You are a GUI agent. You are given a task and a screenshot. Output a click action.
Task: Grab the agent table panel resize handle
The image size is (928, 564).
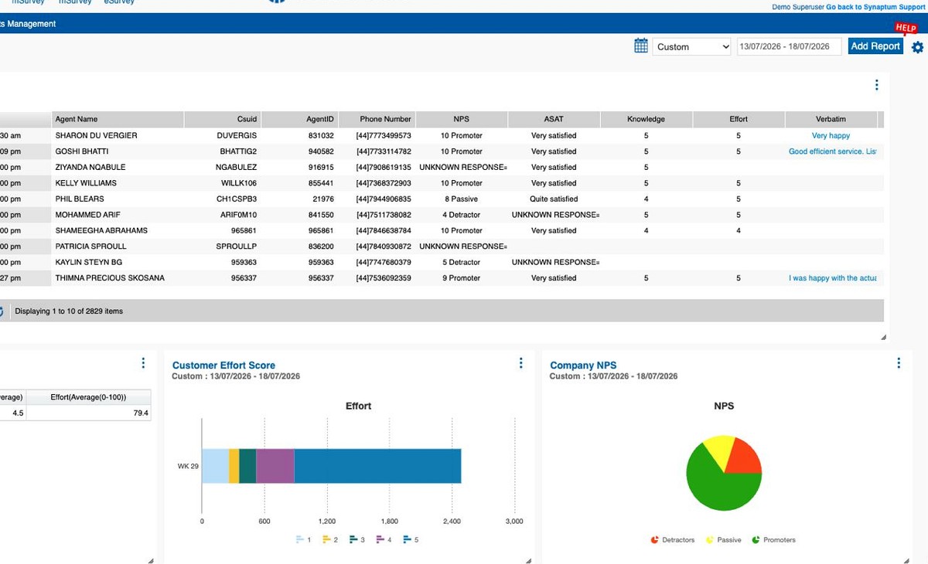pyautogui.click(x=883, y=338)
